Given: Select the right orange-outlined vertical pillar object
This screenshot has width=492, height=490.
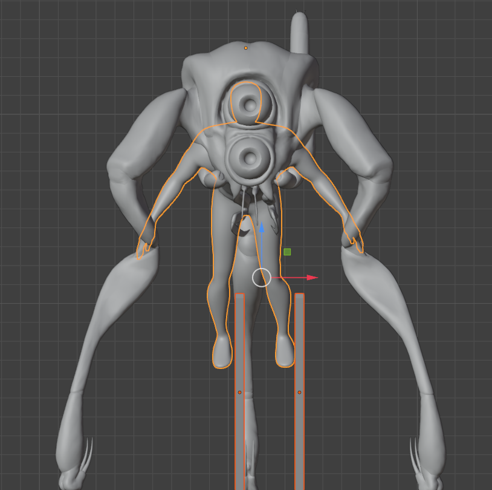Looking at the screenshot, I should 299,391.
